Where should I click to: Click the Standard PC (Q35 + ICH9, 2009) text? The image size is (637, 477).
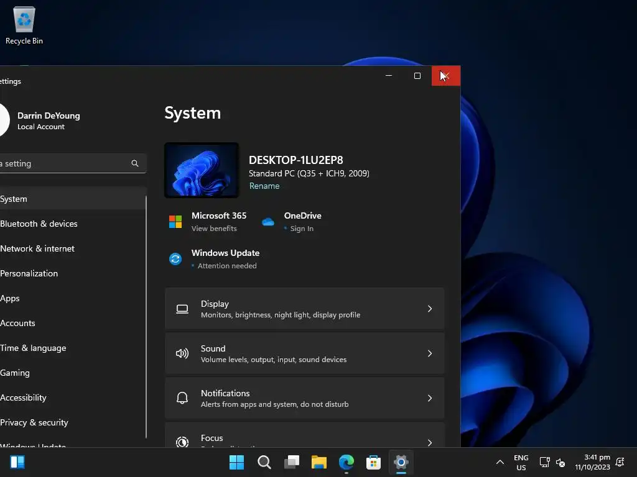coord(309,173)
